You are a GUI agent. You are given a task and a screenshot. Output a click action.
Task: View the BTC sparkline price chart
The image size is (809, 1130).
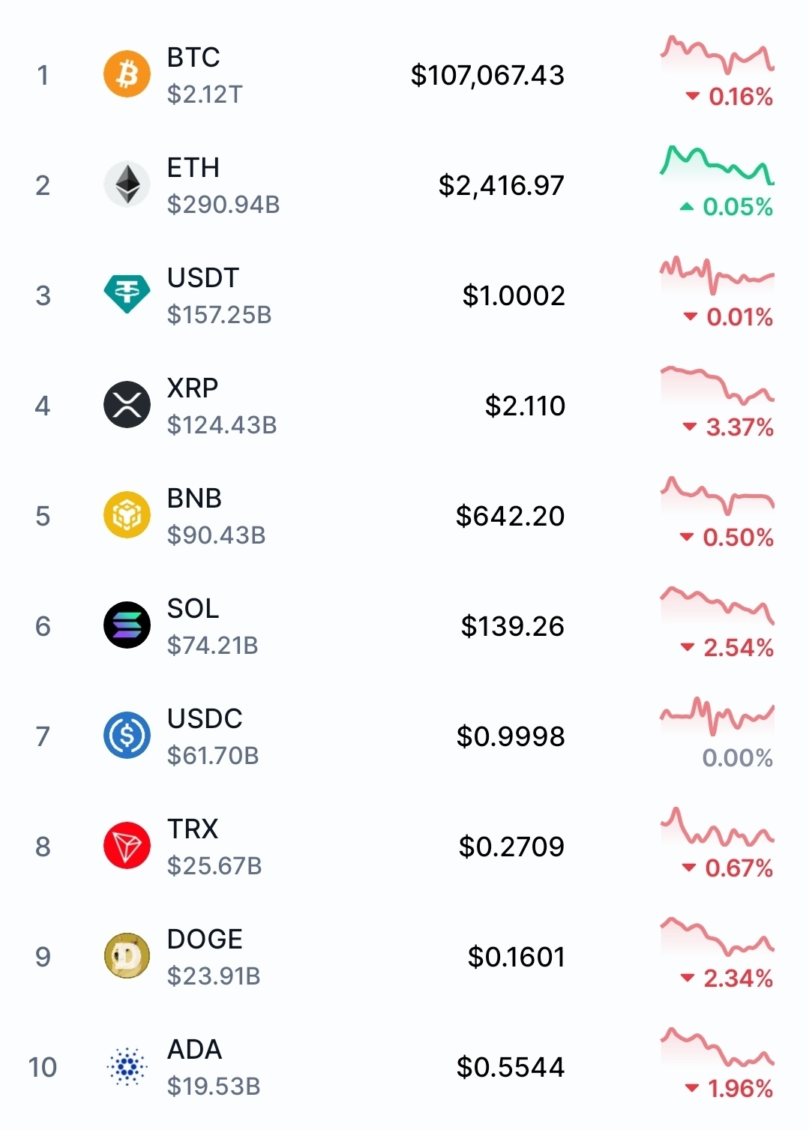717,55
